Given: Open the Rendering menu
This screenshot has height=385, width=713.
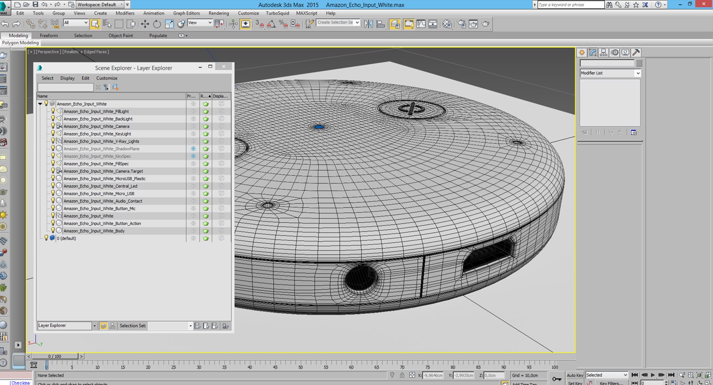Looking at the screenshot, I should pos(219,13).
